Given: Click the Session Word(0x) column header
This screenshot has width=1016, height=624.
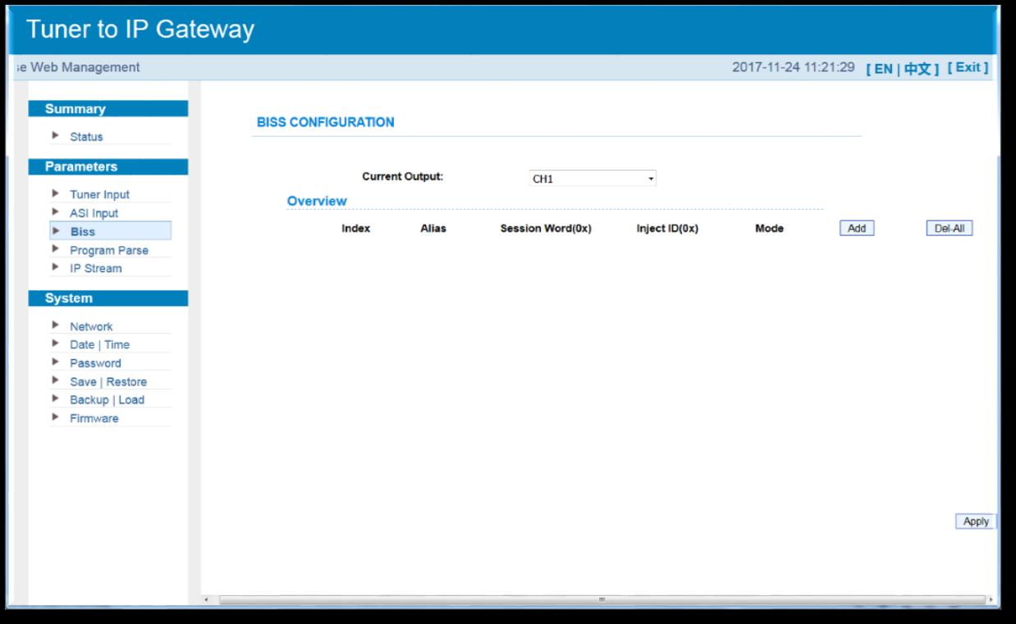Looking at the screenshot, I should (546, 229).
